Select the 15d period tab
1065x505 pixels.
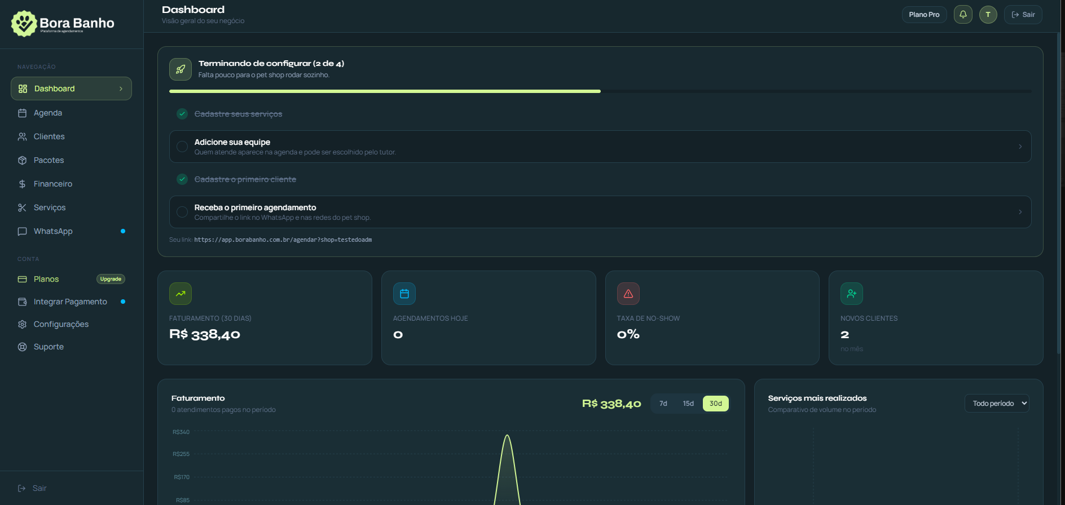688,404
